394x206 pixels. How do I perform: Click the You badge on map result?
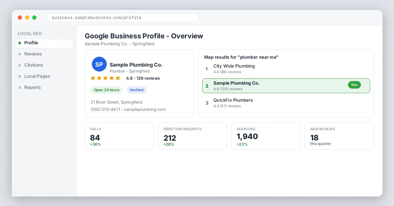(354, 85)
